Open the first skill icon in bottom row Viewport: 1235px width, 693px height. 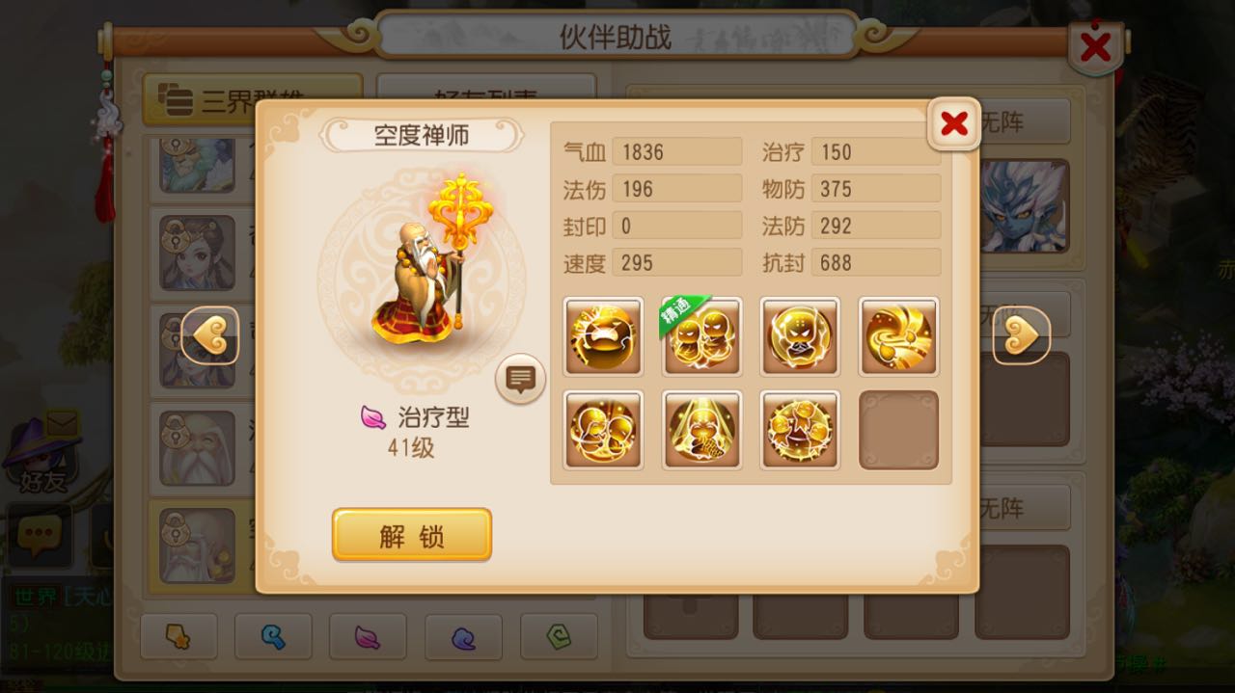603,430
